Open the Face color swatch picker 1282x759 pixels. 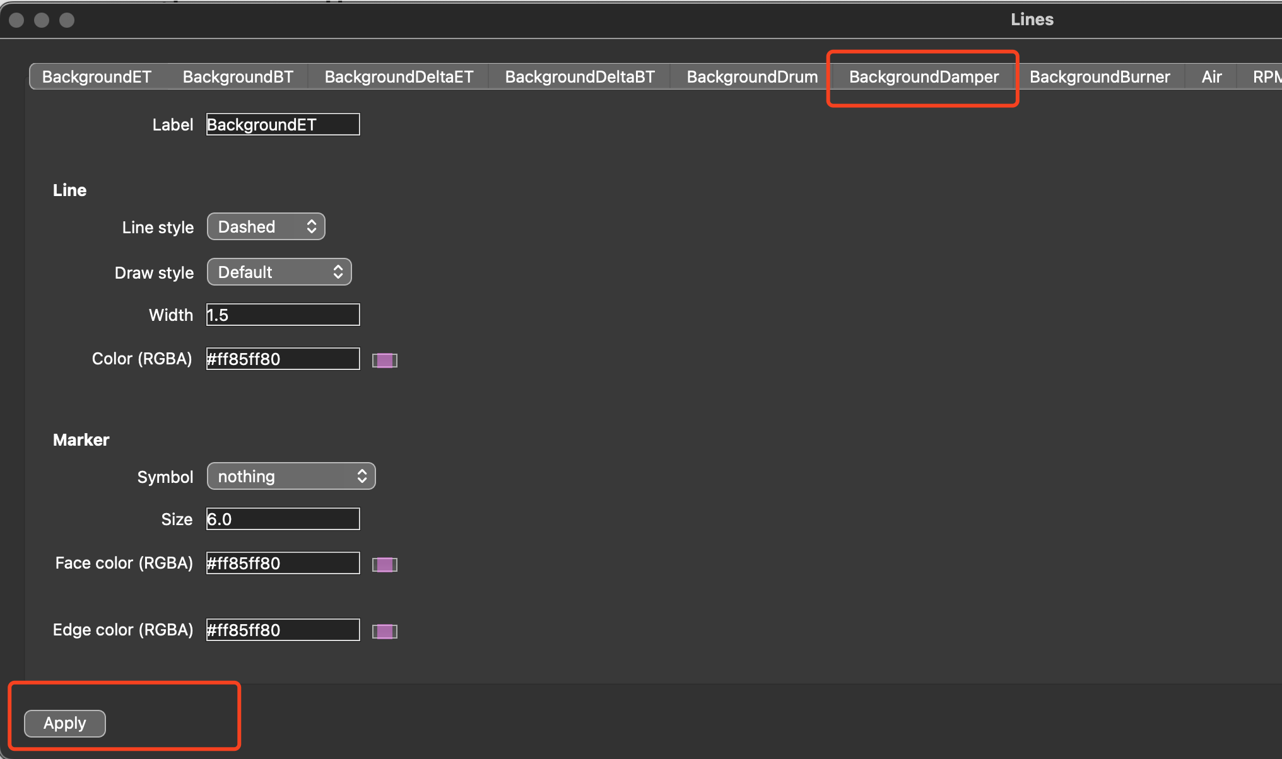(384, 564)
